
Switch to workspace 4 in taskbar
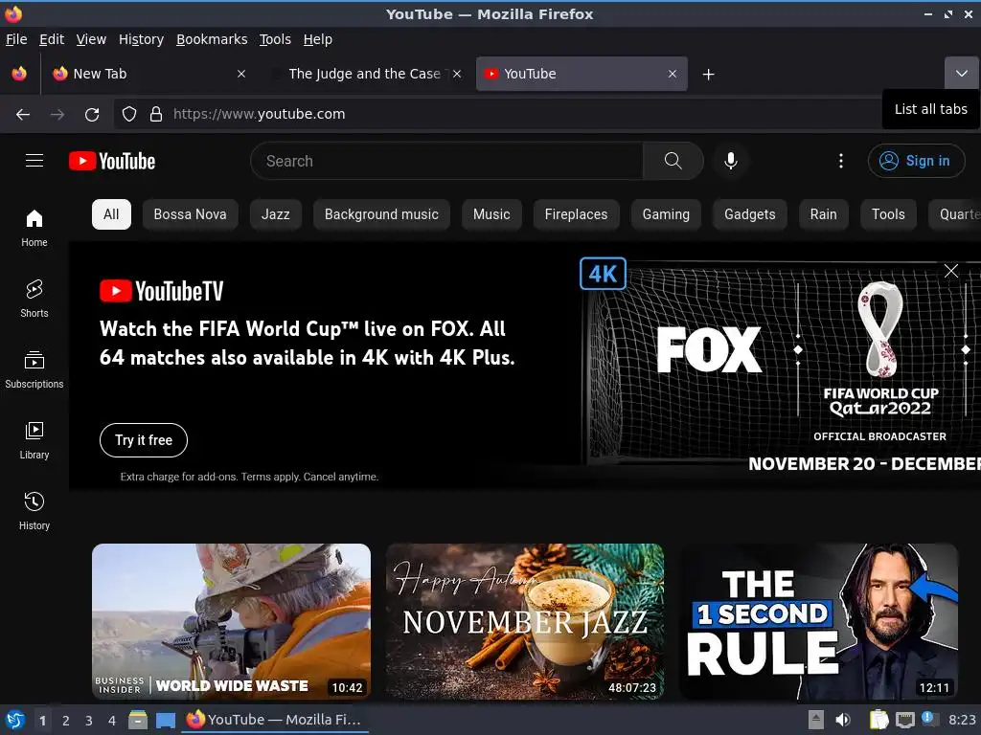[112, 721]
